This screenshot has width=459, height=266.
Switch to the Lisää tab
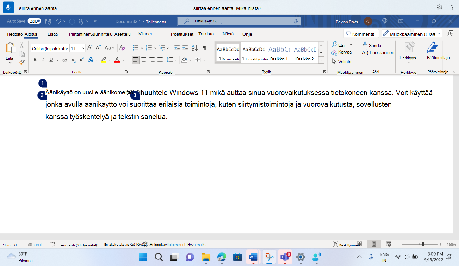(53, 34)
